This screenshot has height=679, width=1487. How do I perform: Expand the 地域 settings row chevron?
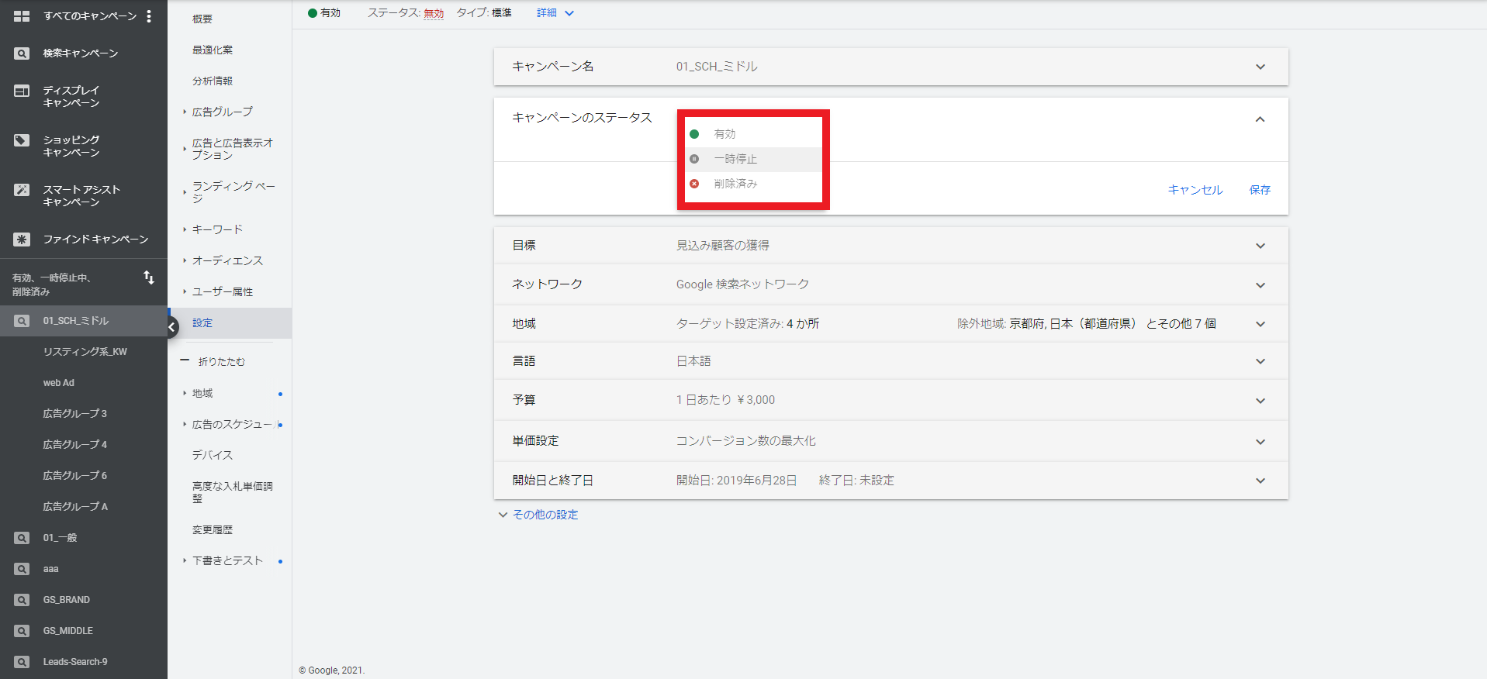click(x=1260, y=324)
